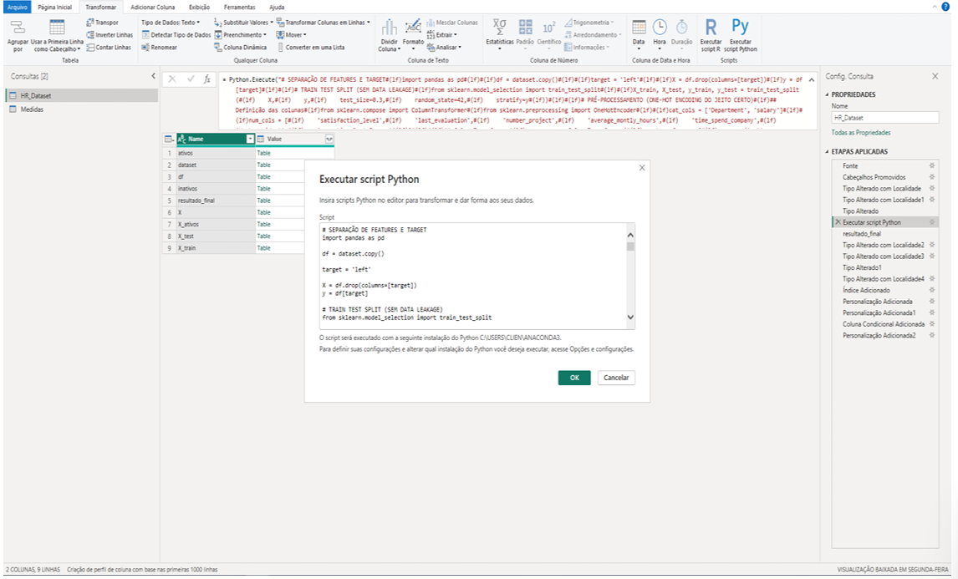Click the Value column data type icon
This screenshot has height=579, width=958.
tap(261, 140)
